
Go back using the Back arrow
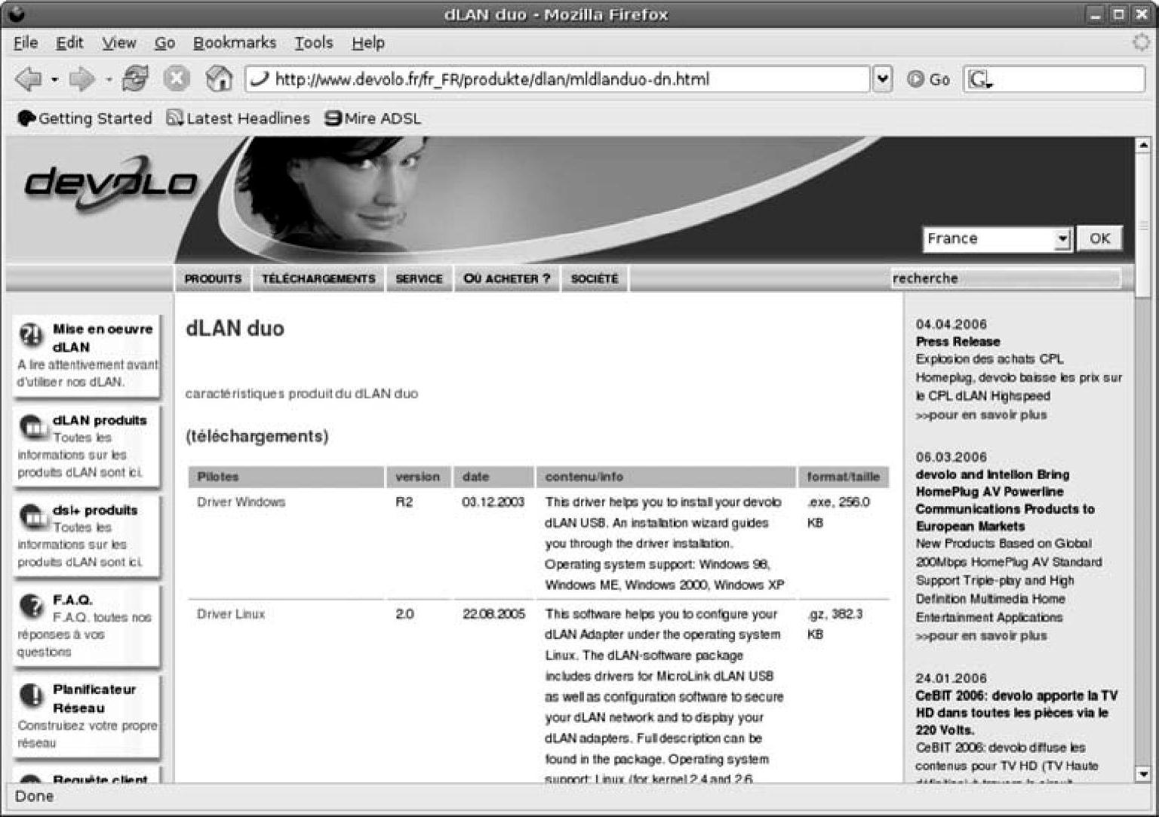pyautogui.click(x=28, y=78)
